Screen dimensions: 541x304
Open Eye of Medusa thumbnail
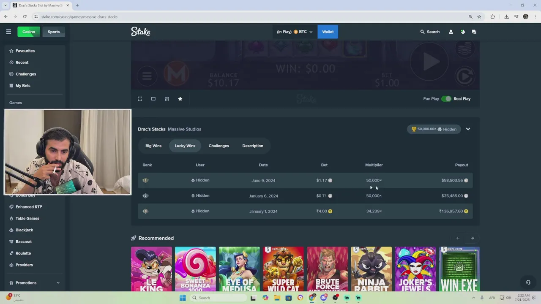(239, 269)
